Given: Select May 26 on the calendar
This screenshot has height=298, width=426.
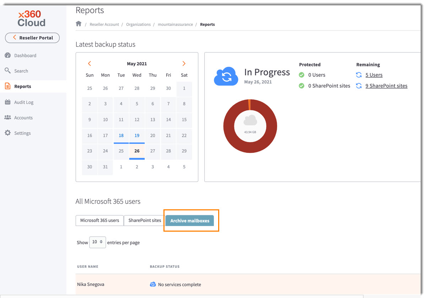Looking at the screenshot, I should 137,151.
